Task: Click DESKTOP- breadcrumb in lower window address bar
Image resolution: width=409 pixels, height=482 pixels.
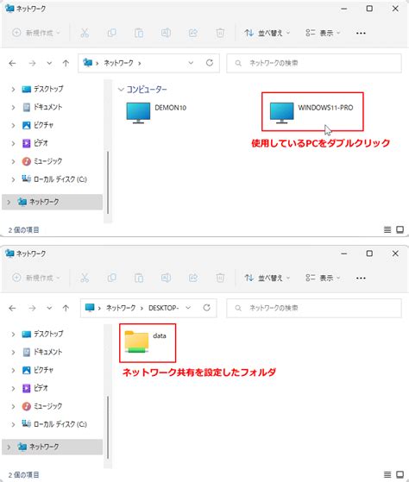Action: pyautogui.click(x=164, y=308)
